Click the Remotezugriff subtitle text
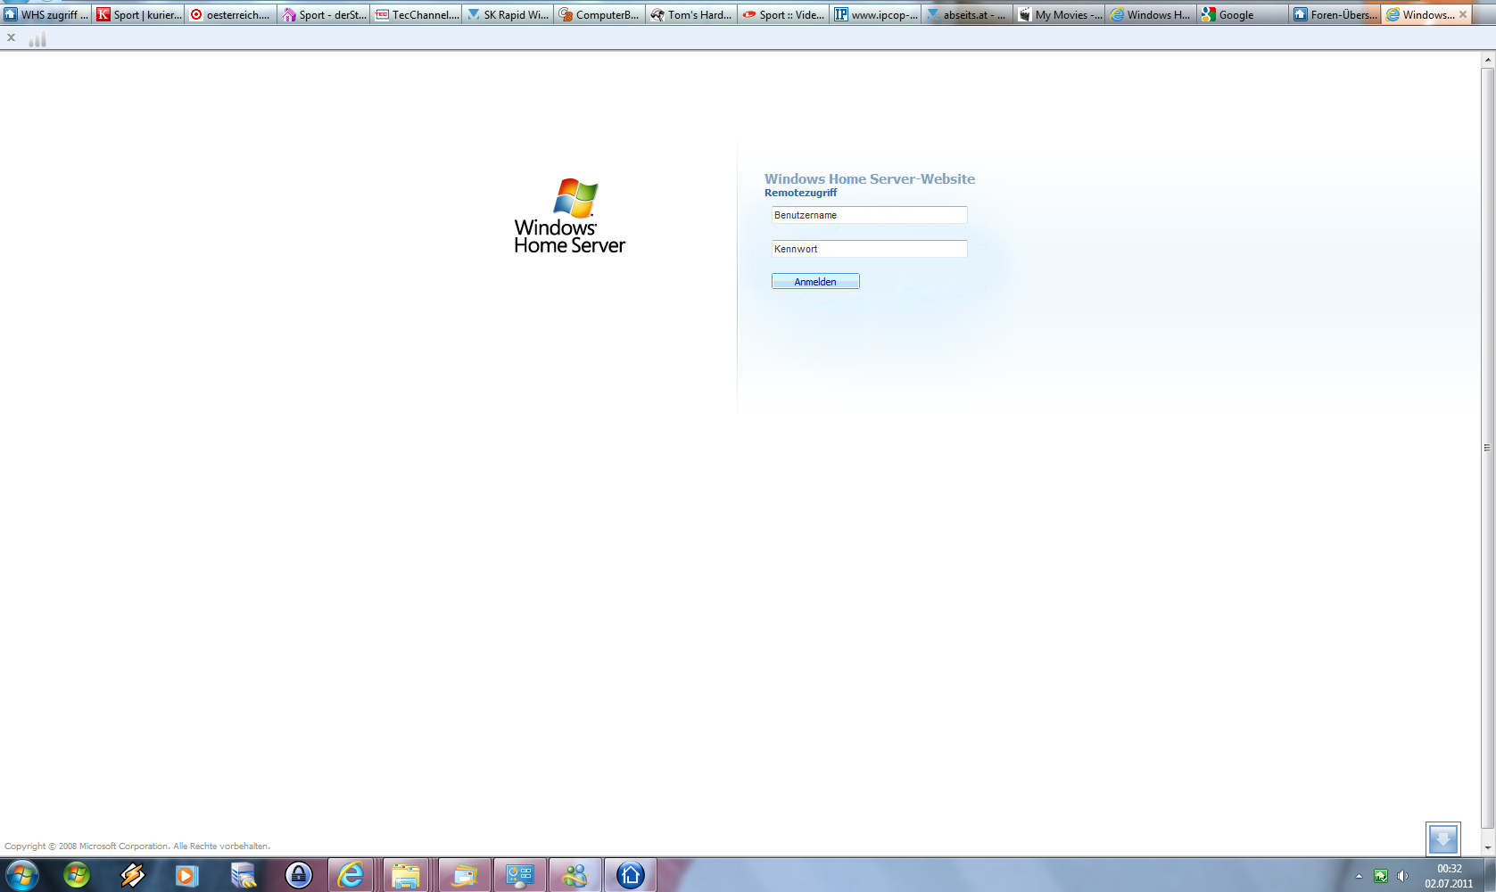Image resolution: width=1496 pixels, height=892 pixels. (800, 193)
